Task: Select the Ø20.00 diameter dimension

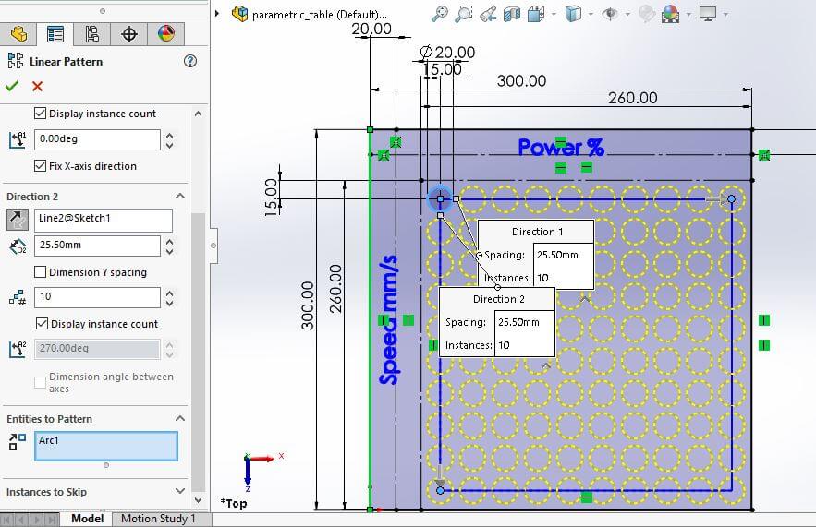Action: pyautogui.click(x=447, y=52)
